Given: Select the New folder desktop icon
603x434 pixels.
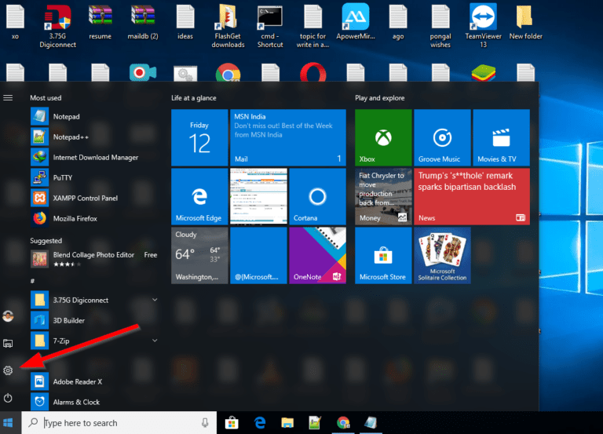Looking at the screenshot, I should click(x=526, y=22).
